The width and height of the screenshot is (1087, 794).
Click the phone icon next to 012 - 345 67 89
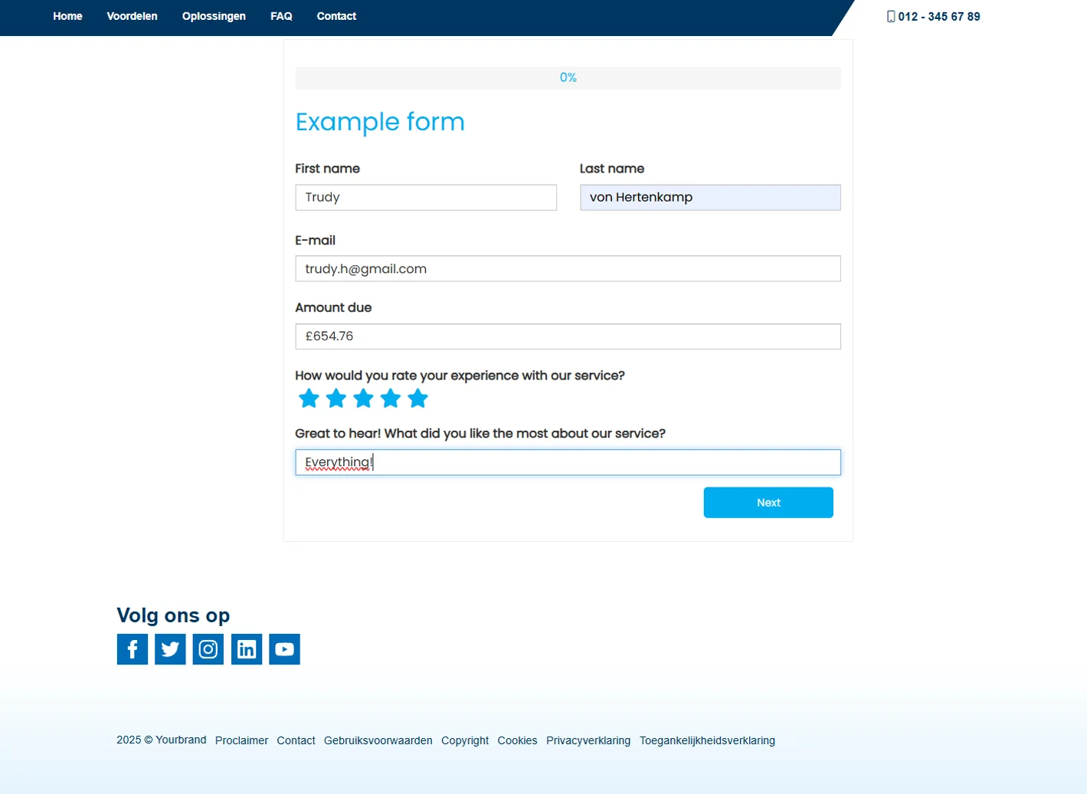(889, 15)
